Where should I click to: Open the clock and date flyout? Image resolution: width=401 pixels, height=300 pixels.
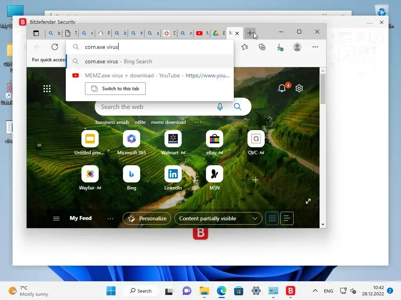pyautogui.click(x=373, y=291)
